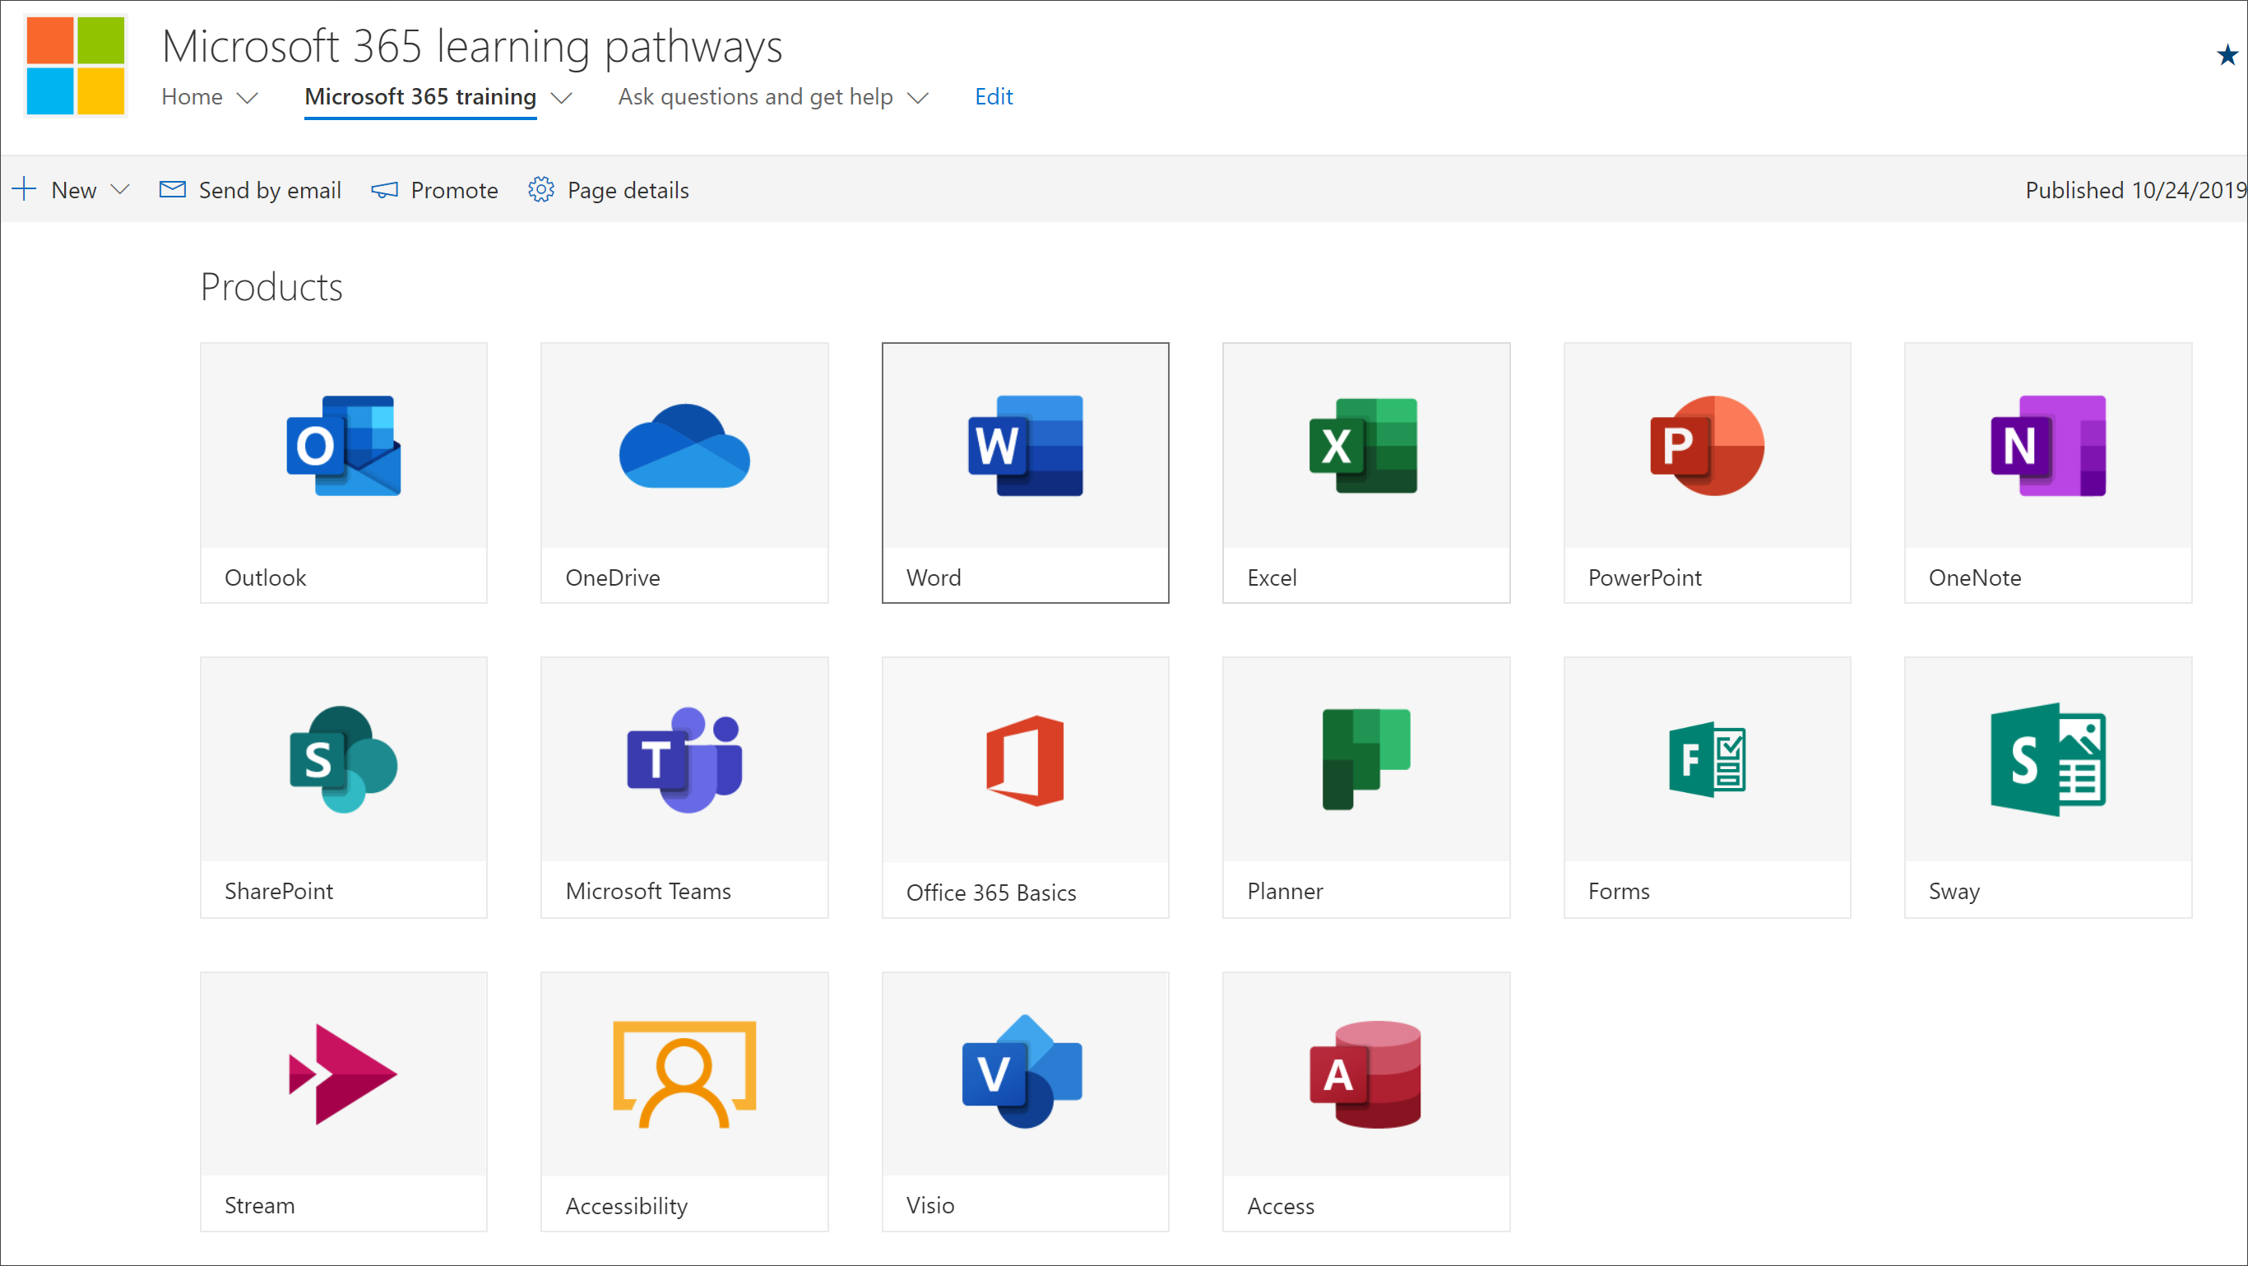The image size is (2248, 1266).
Task: Open the Visio training section
Action: tap(1023, 1097)
